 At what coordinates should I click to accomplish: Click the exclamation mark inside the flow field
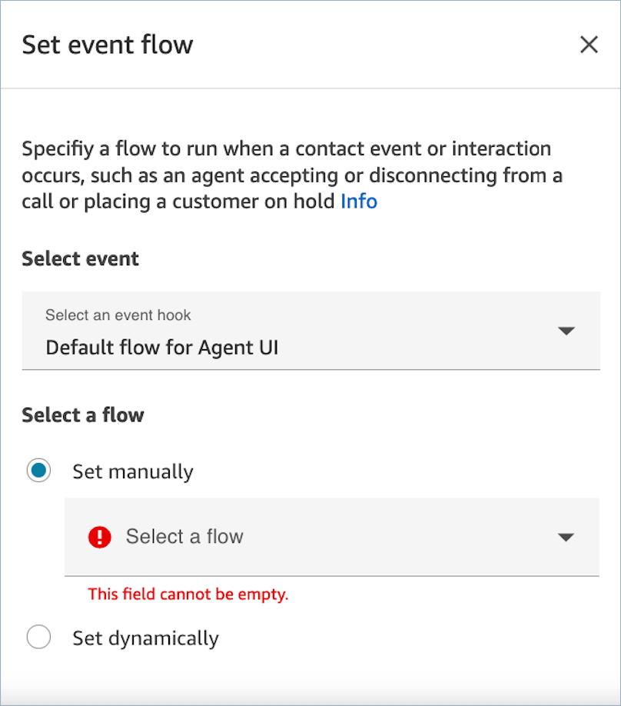click(x=100, y=538)
